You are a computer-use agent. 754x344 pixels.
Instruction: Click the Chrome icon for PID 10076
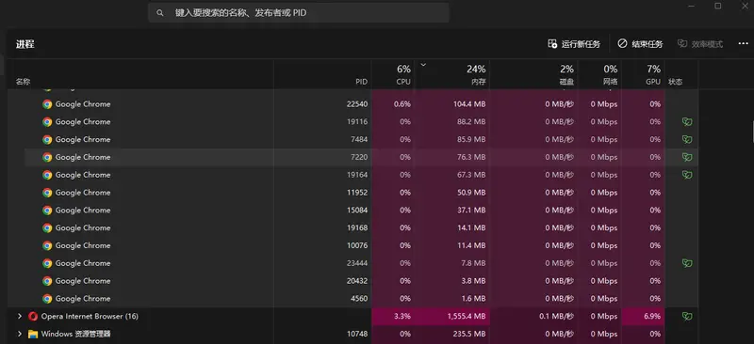(47, 245)
